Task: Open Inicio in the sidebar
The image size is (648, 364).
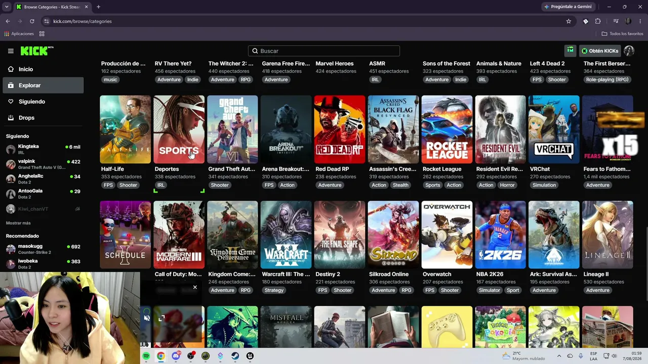Action: coord(43,69)
